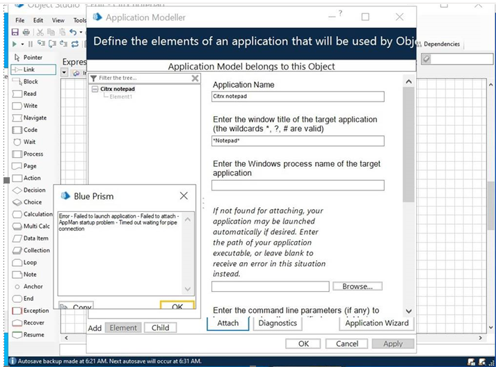This screenshot has height=367, width=496.
Task: Click the Step Into icon
Action: pos(41,44)
